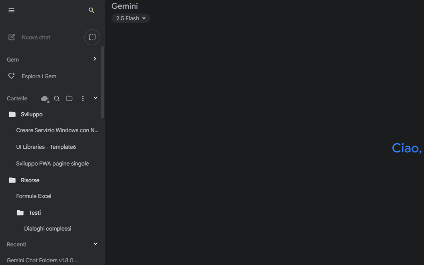Open Esplora i Gem via the gem icon
Viewport: 424px width, 265px height.
pyautogui.click(x=11, y=76)
